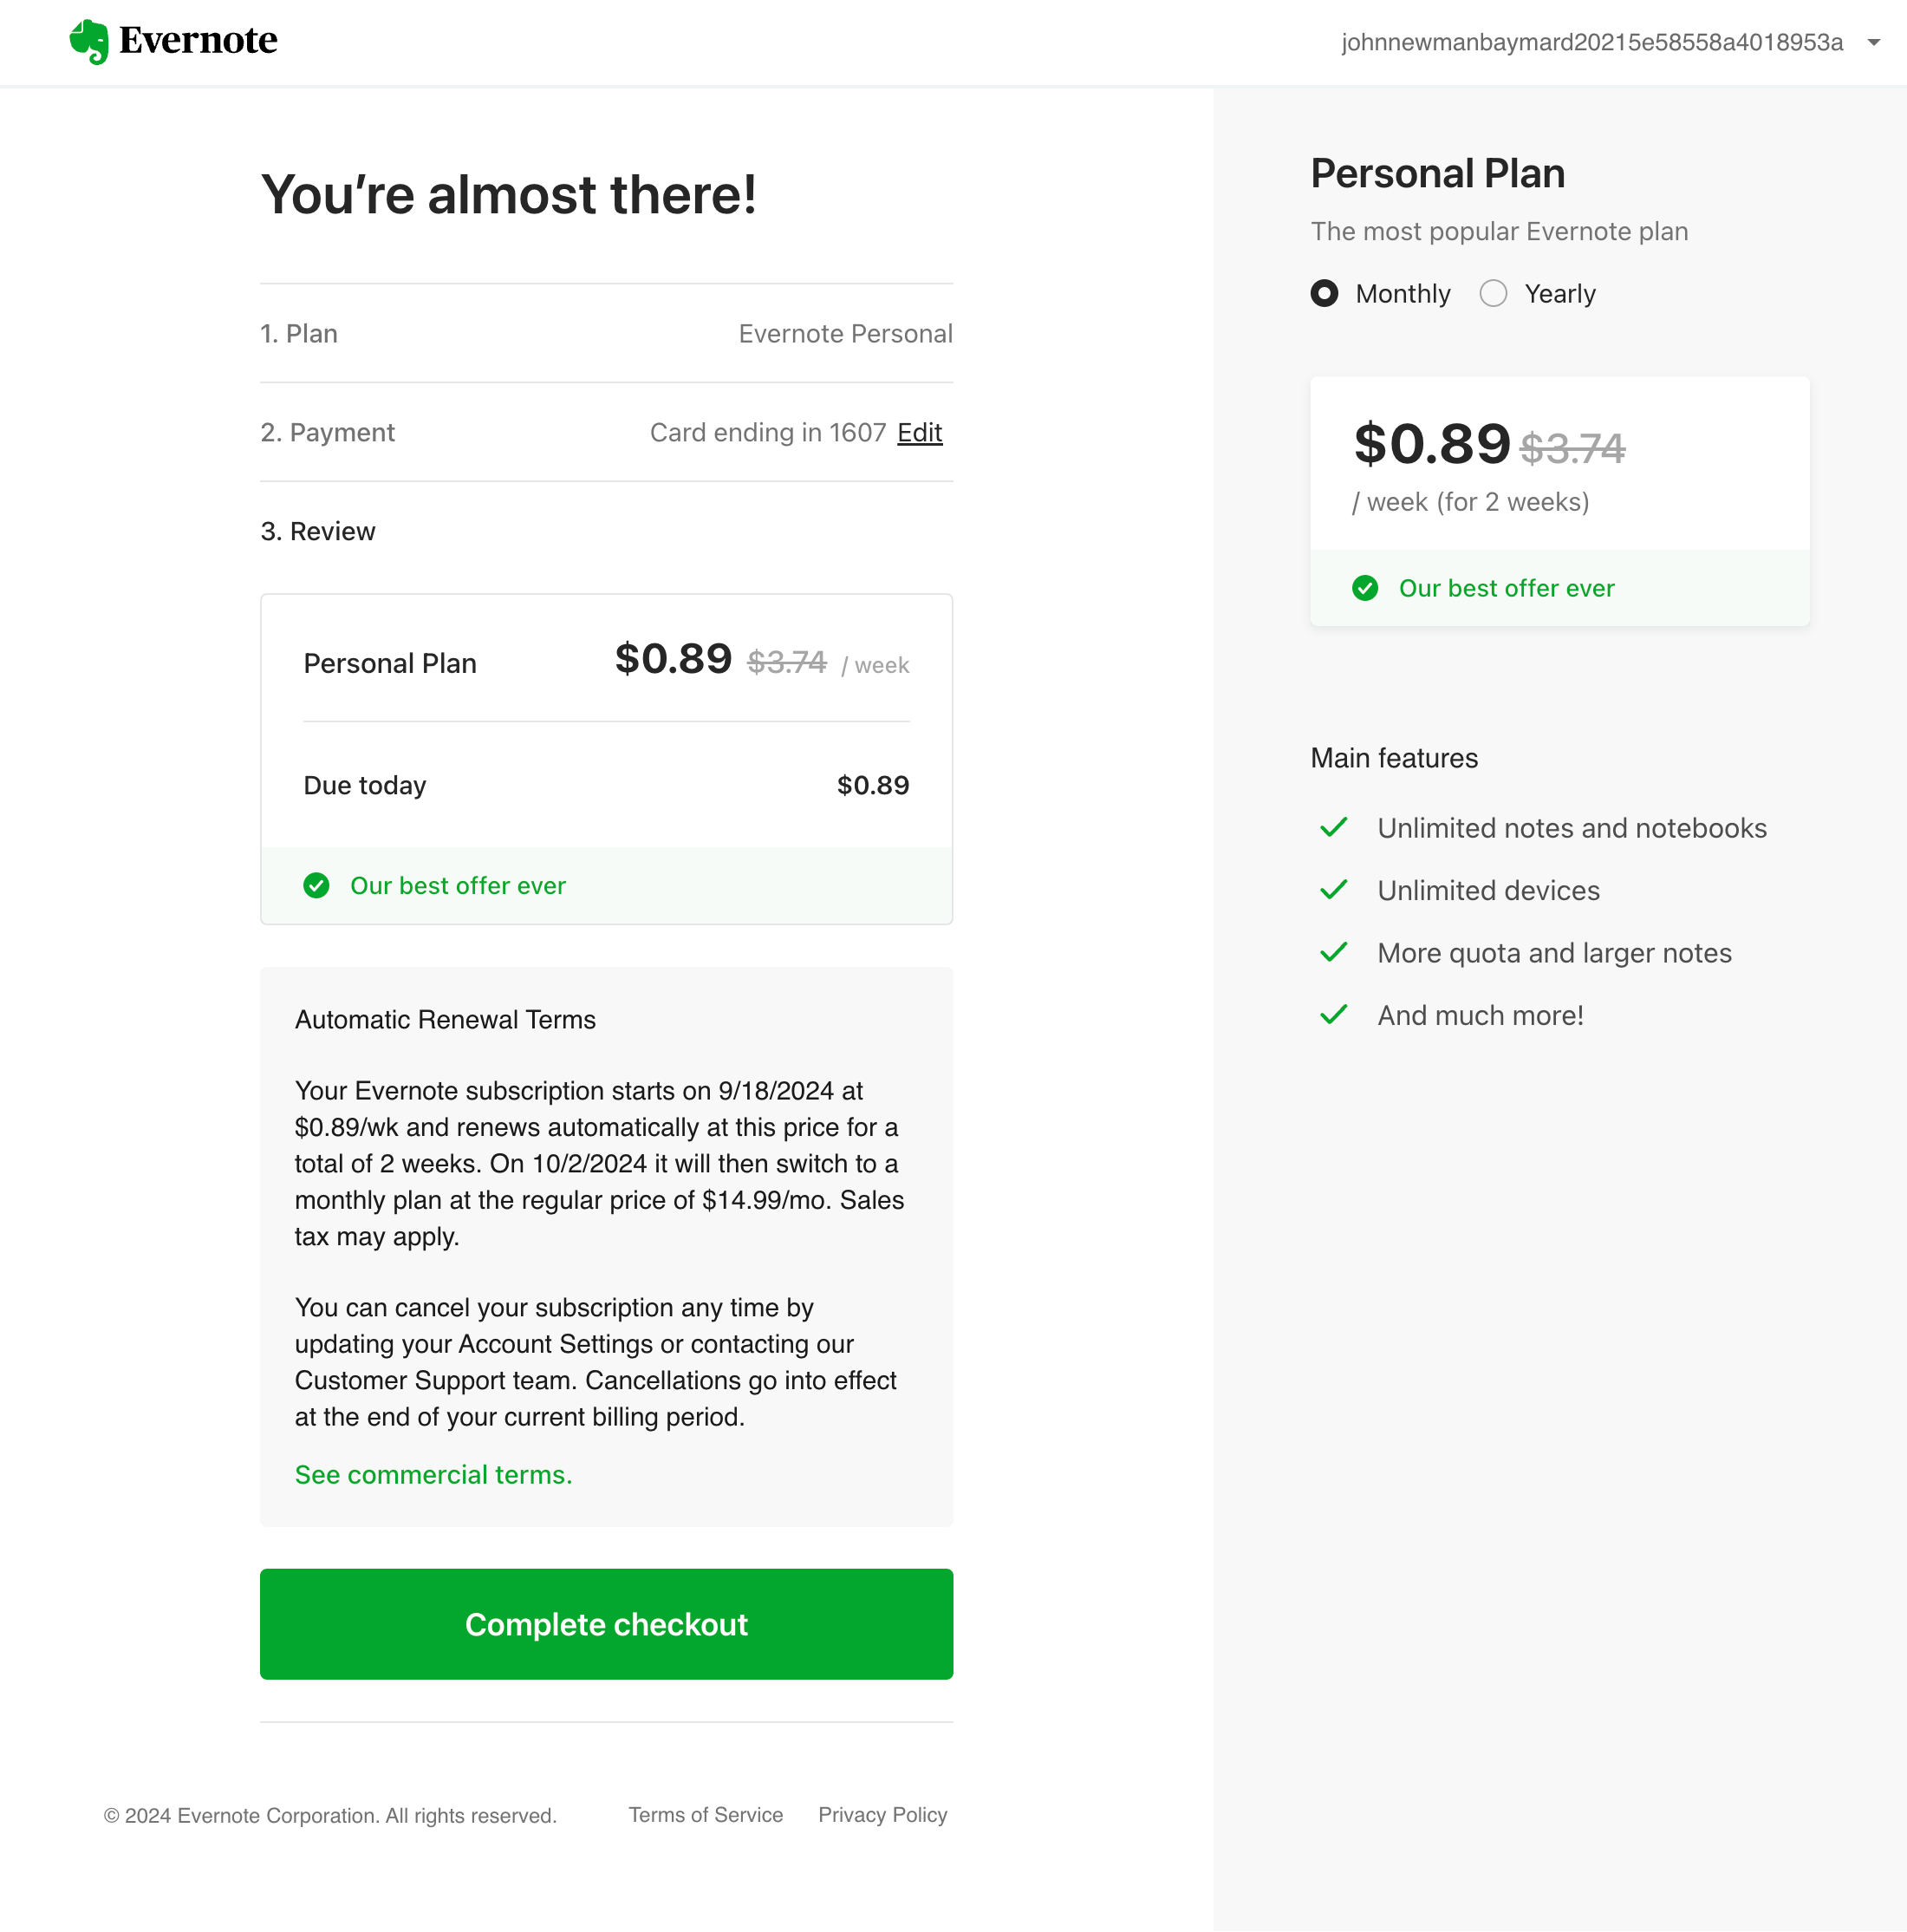Open the Privacy Policy footer link
Screen dimensions: 1907x1932
coord(882,1814)
